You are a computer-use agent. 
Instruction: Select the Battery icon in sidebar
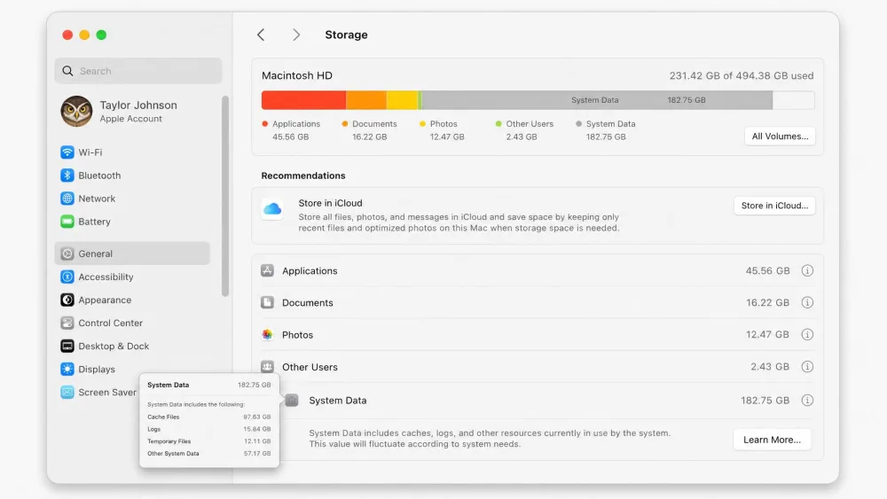[x=67, y=222]
